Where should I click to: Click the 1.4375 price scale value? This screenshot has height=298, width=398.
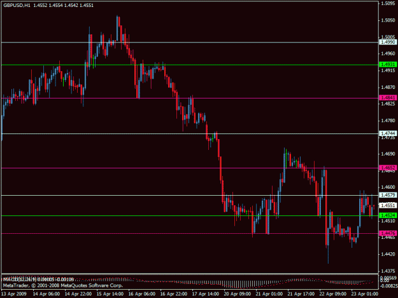(x=388, y=271)
